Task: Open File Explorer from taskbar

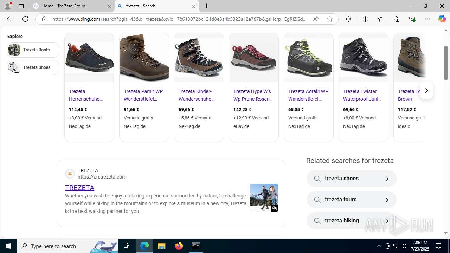Action: click(x=162, y=246)
